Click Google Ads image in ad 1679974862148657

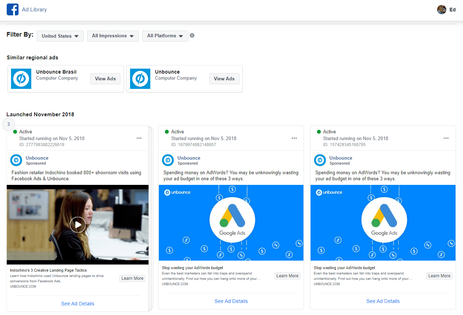coord(231,223)
